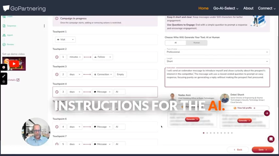Screen dimensions: 279x156
Task: Click the red next-arrow on profile carousel
Action: (x=267, y=113)
